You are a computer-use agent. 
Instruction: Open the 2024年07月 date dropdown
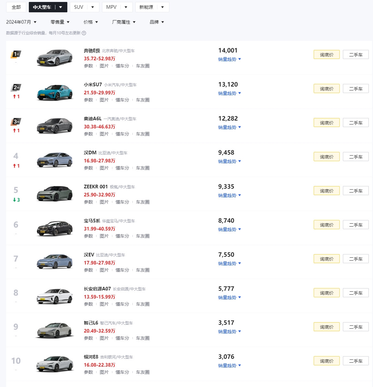[x=21, y=22]
